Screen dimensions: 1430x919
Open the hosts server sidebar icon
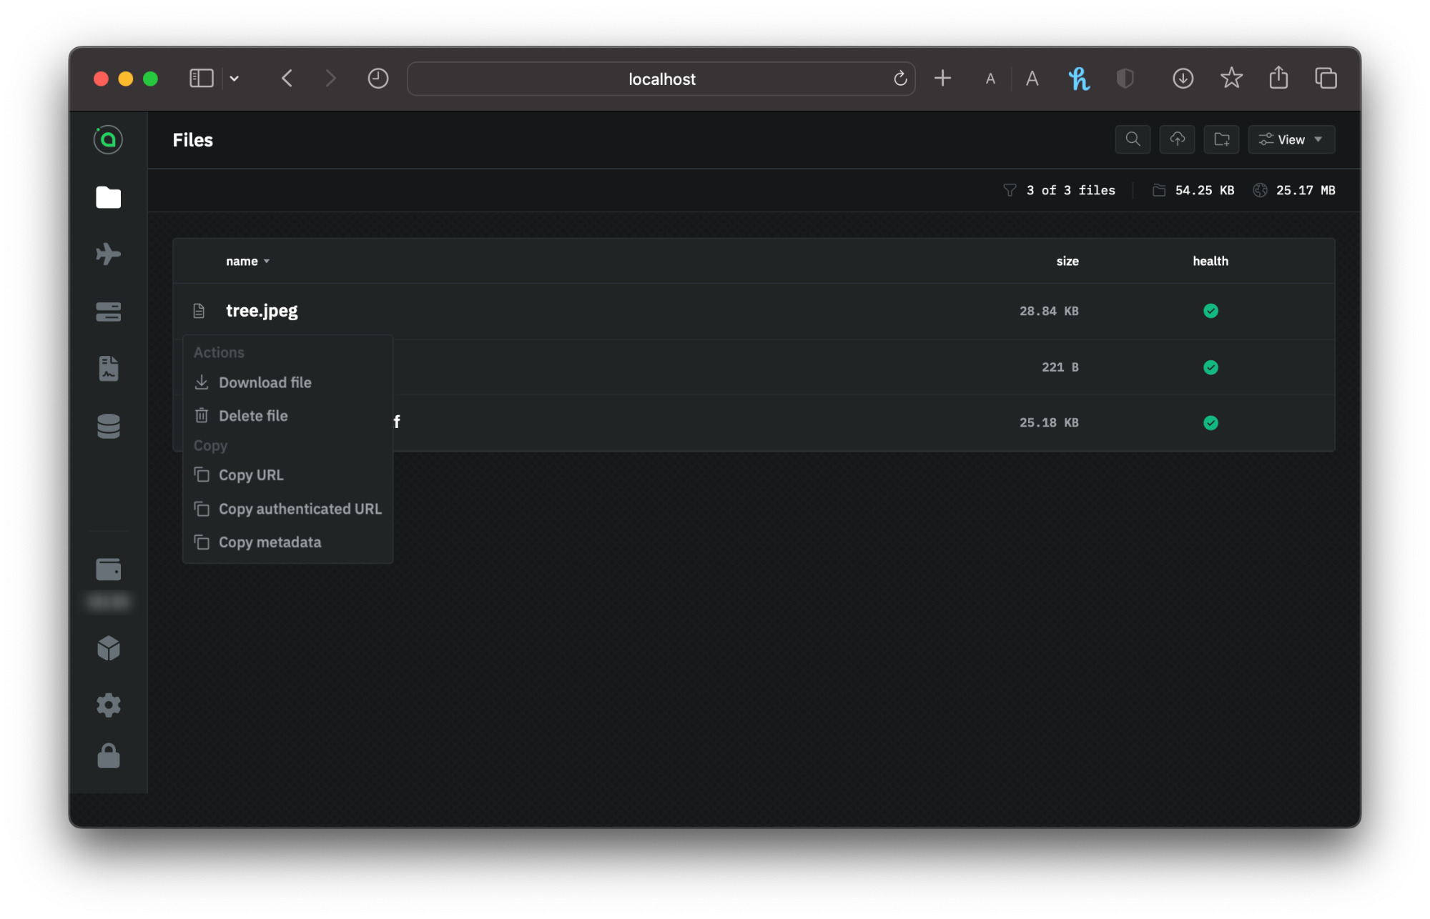pos(108,312)
